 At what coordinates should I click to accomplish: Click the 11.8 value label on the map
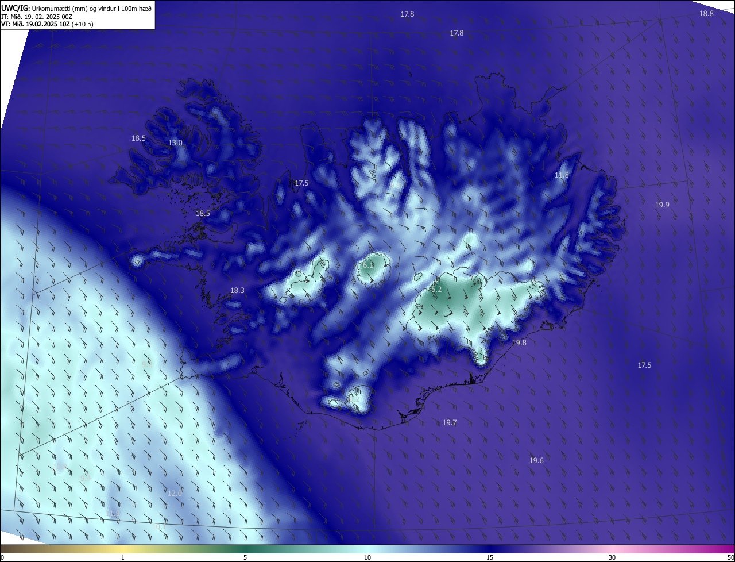562,175
